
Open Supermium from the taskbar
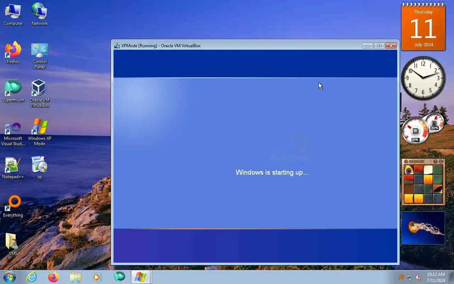click(x=119, y=277)
